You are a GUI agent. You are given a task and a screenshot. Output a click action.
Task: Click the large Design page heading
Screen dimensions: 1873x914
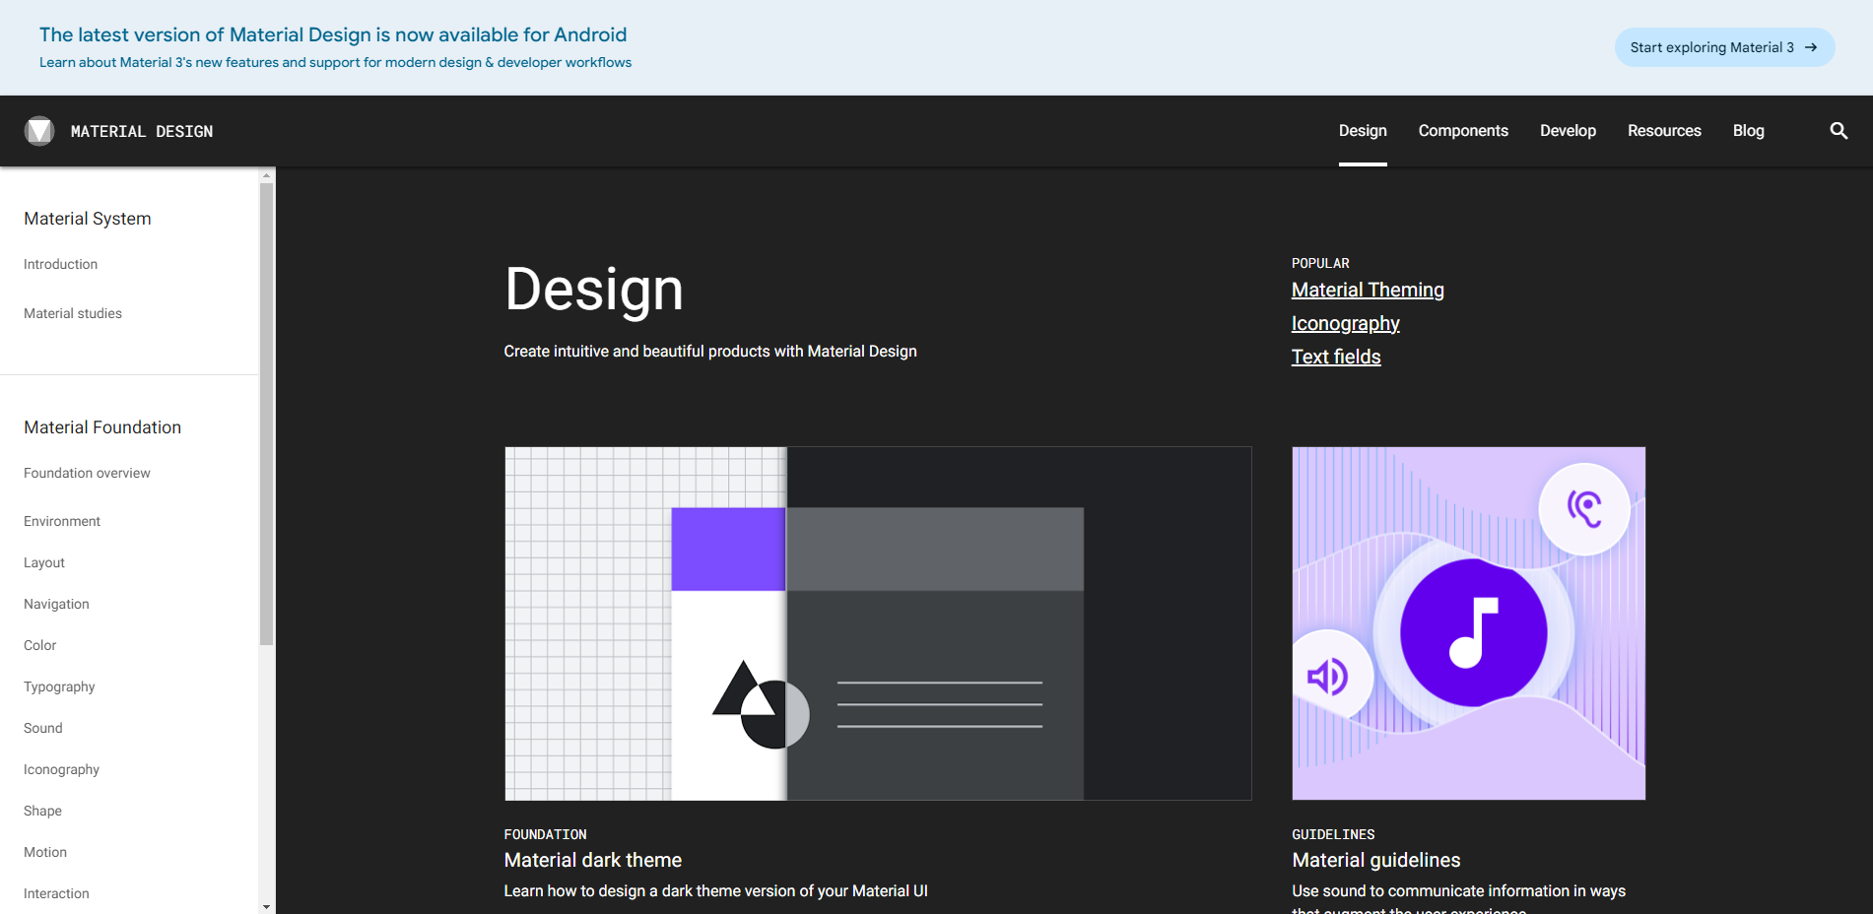594,290
